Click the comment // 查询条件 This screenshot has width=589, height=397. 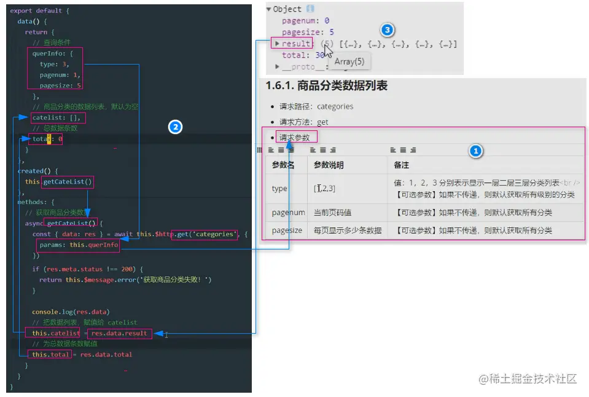(52, 42)
